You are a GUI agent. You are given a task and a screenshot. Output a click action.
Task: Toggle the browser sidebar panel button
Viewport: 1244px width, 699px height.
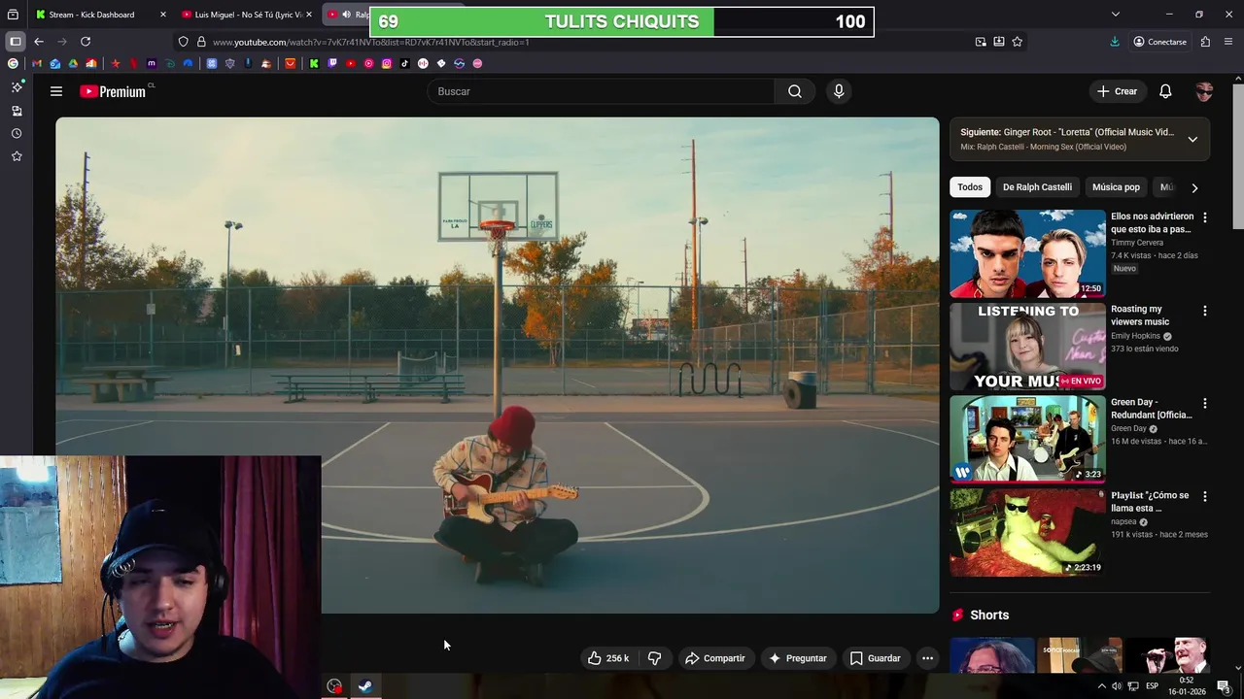point(15,42)
